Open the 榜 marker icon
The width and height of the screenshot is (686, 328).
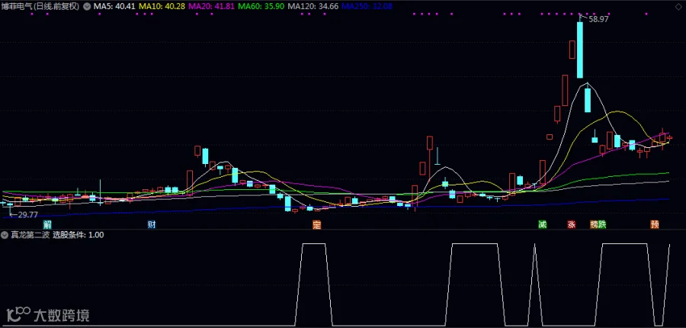[x=594, y=225]
